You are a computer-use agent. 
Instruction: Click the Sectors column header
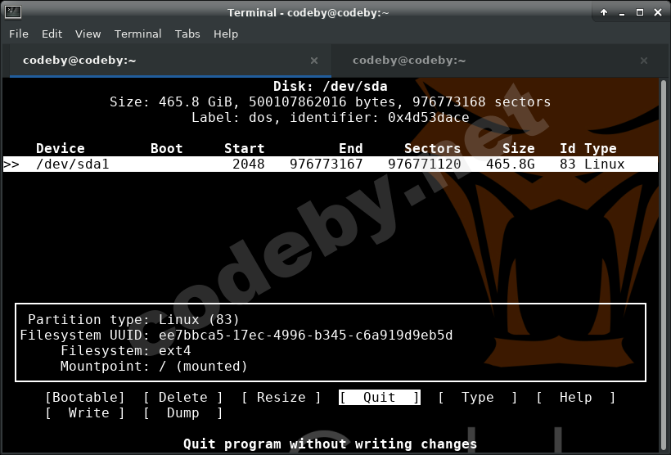pyautogui.click(x=433, y=148)
